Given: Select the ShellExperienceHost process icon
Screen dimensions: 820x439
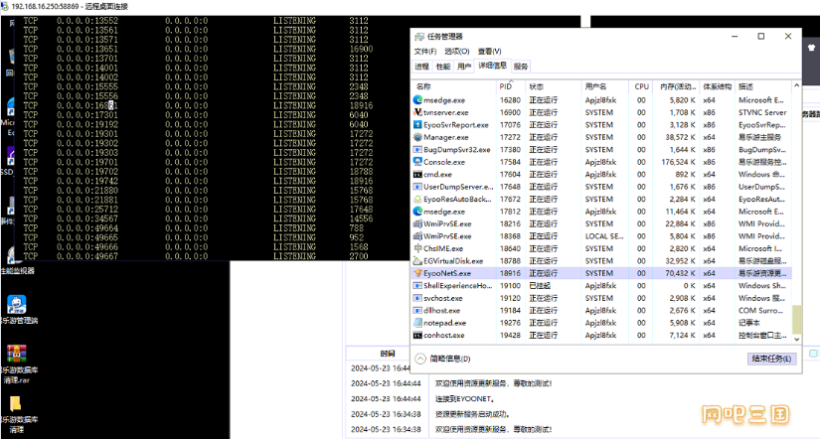Looking at the screenshot, I should pyautogui.click(x=417, y=286).
